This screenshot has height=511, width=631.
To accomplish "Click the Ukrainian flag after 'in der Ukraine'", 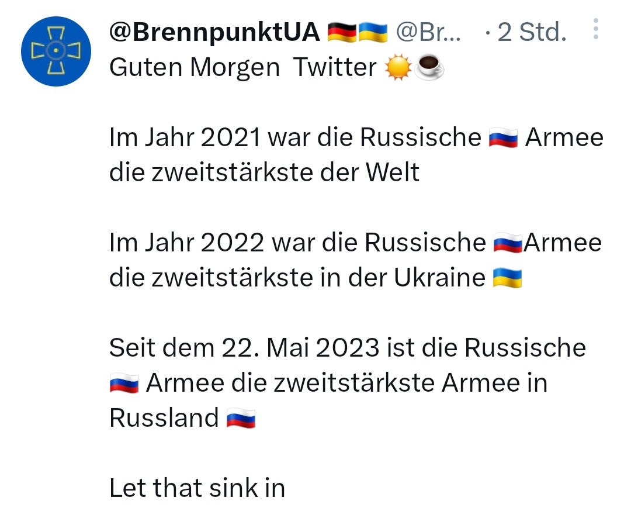I will pyautogui.click(x=507, y=279).
